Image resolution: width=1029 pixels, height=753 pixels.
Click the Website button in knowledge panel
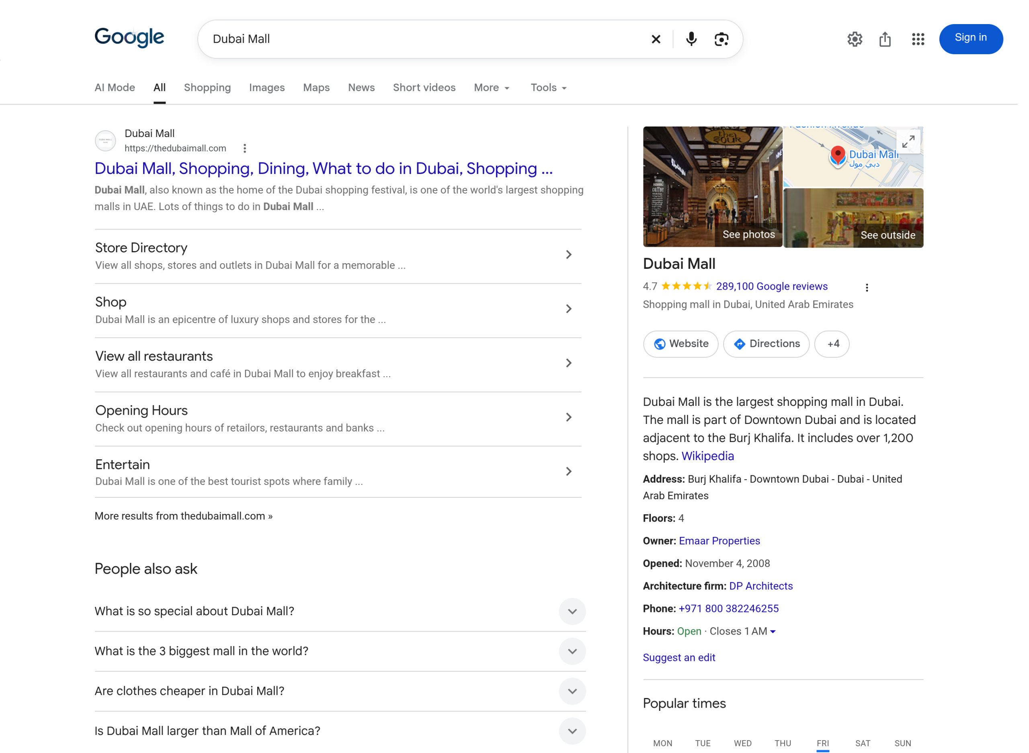point(681,344)
